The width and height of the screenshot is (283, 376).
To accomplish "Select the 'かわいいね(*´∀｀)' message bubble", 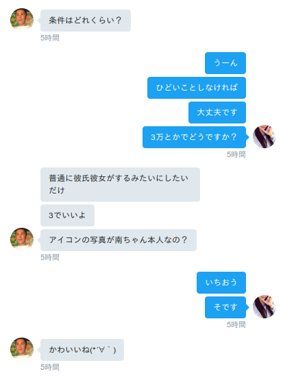I will (82, 350).
